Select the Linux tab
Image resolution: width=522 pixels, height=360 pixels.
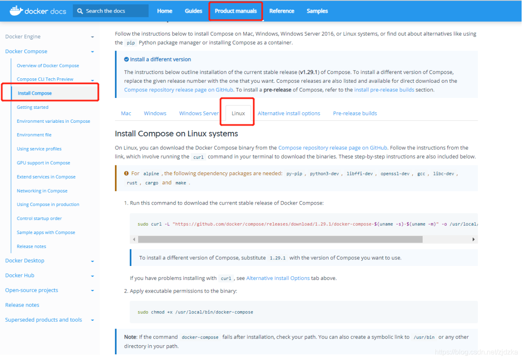pyautogui.click(x=238, y=113)
